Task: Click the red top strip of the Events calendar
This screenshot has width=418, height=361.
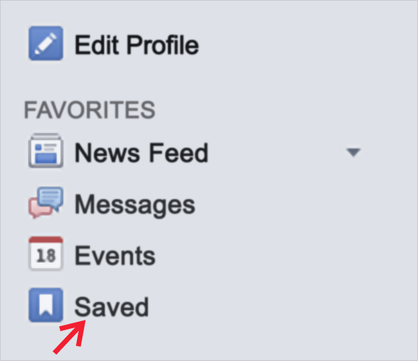Action: point(46,240)
